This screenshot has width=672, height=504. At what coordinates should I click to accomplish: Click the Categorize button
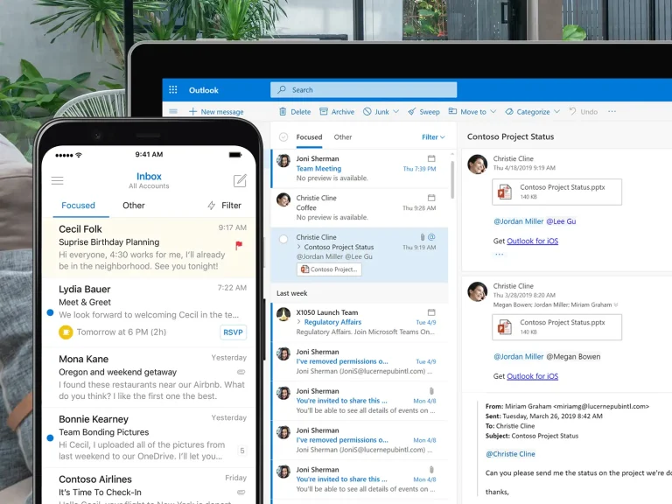528,112
